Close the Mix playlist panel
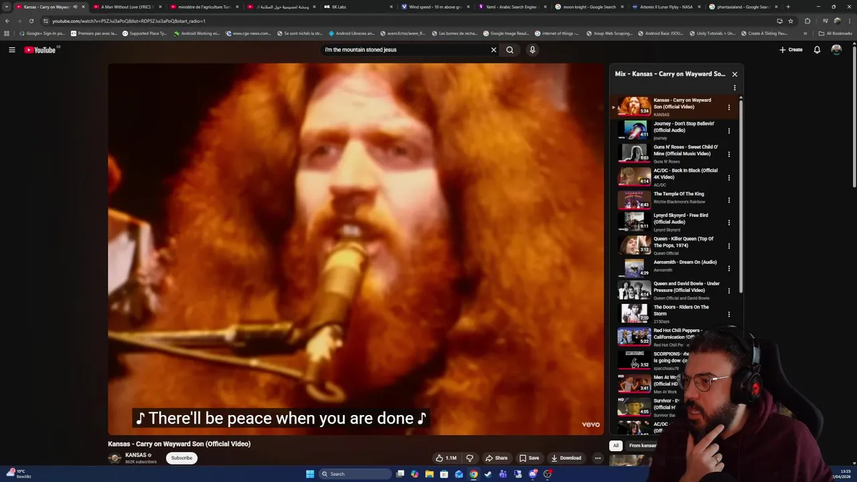857x482 pixels. coord(734,74)
